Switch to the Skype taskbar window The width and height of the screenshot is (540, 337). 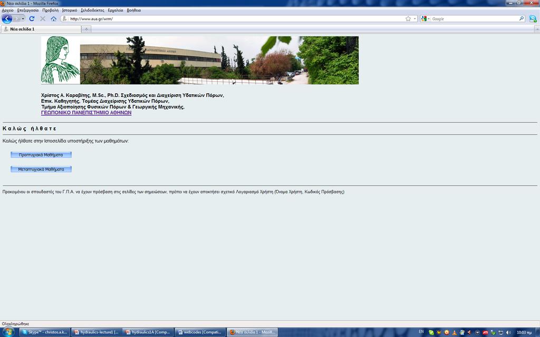[44, 332]
